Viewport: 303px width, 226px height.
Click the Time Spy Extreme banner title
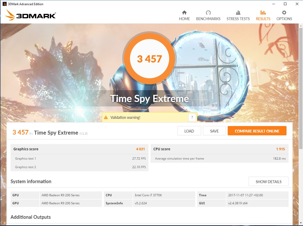point(149,99)
